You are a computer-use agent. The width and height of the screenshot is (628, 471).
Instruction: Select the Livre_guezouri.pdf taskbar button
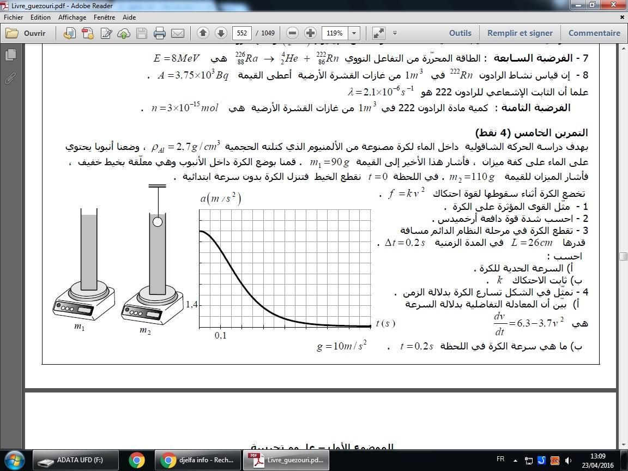click(x=285, y=460)
